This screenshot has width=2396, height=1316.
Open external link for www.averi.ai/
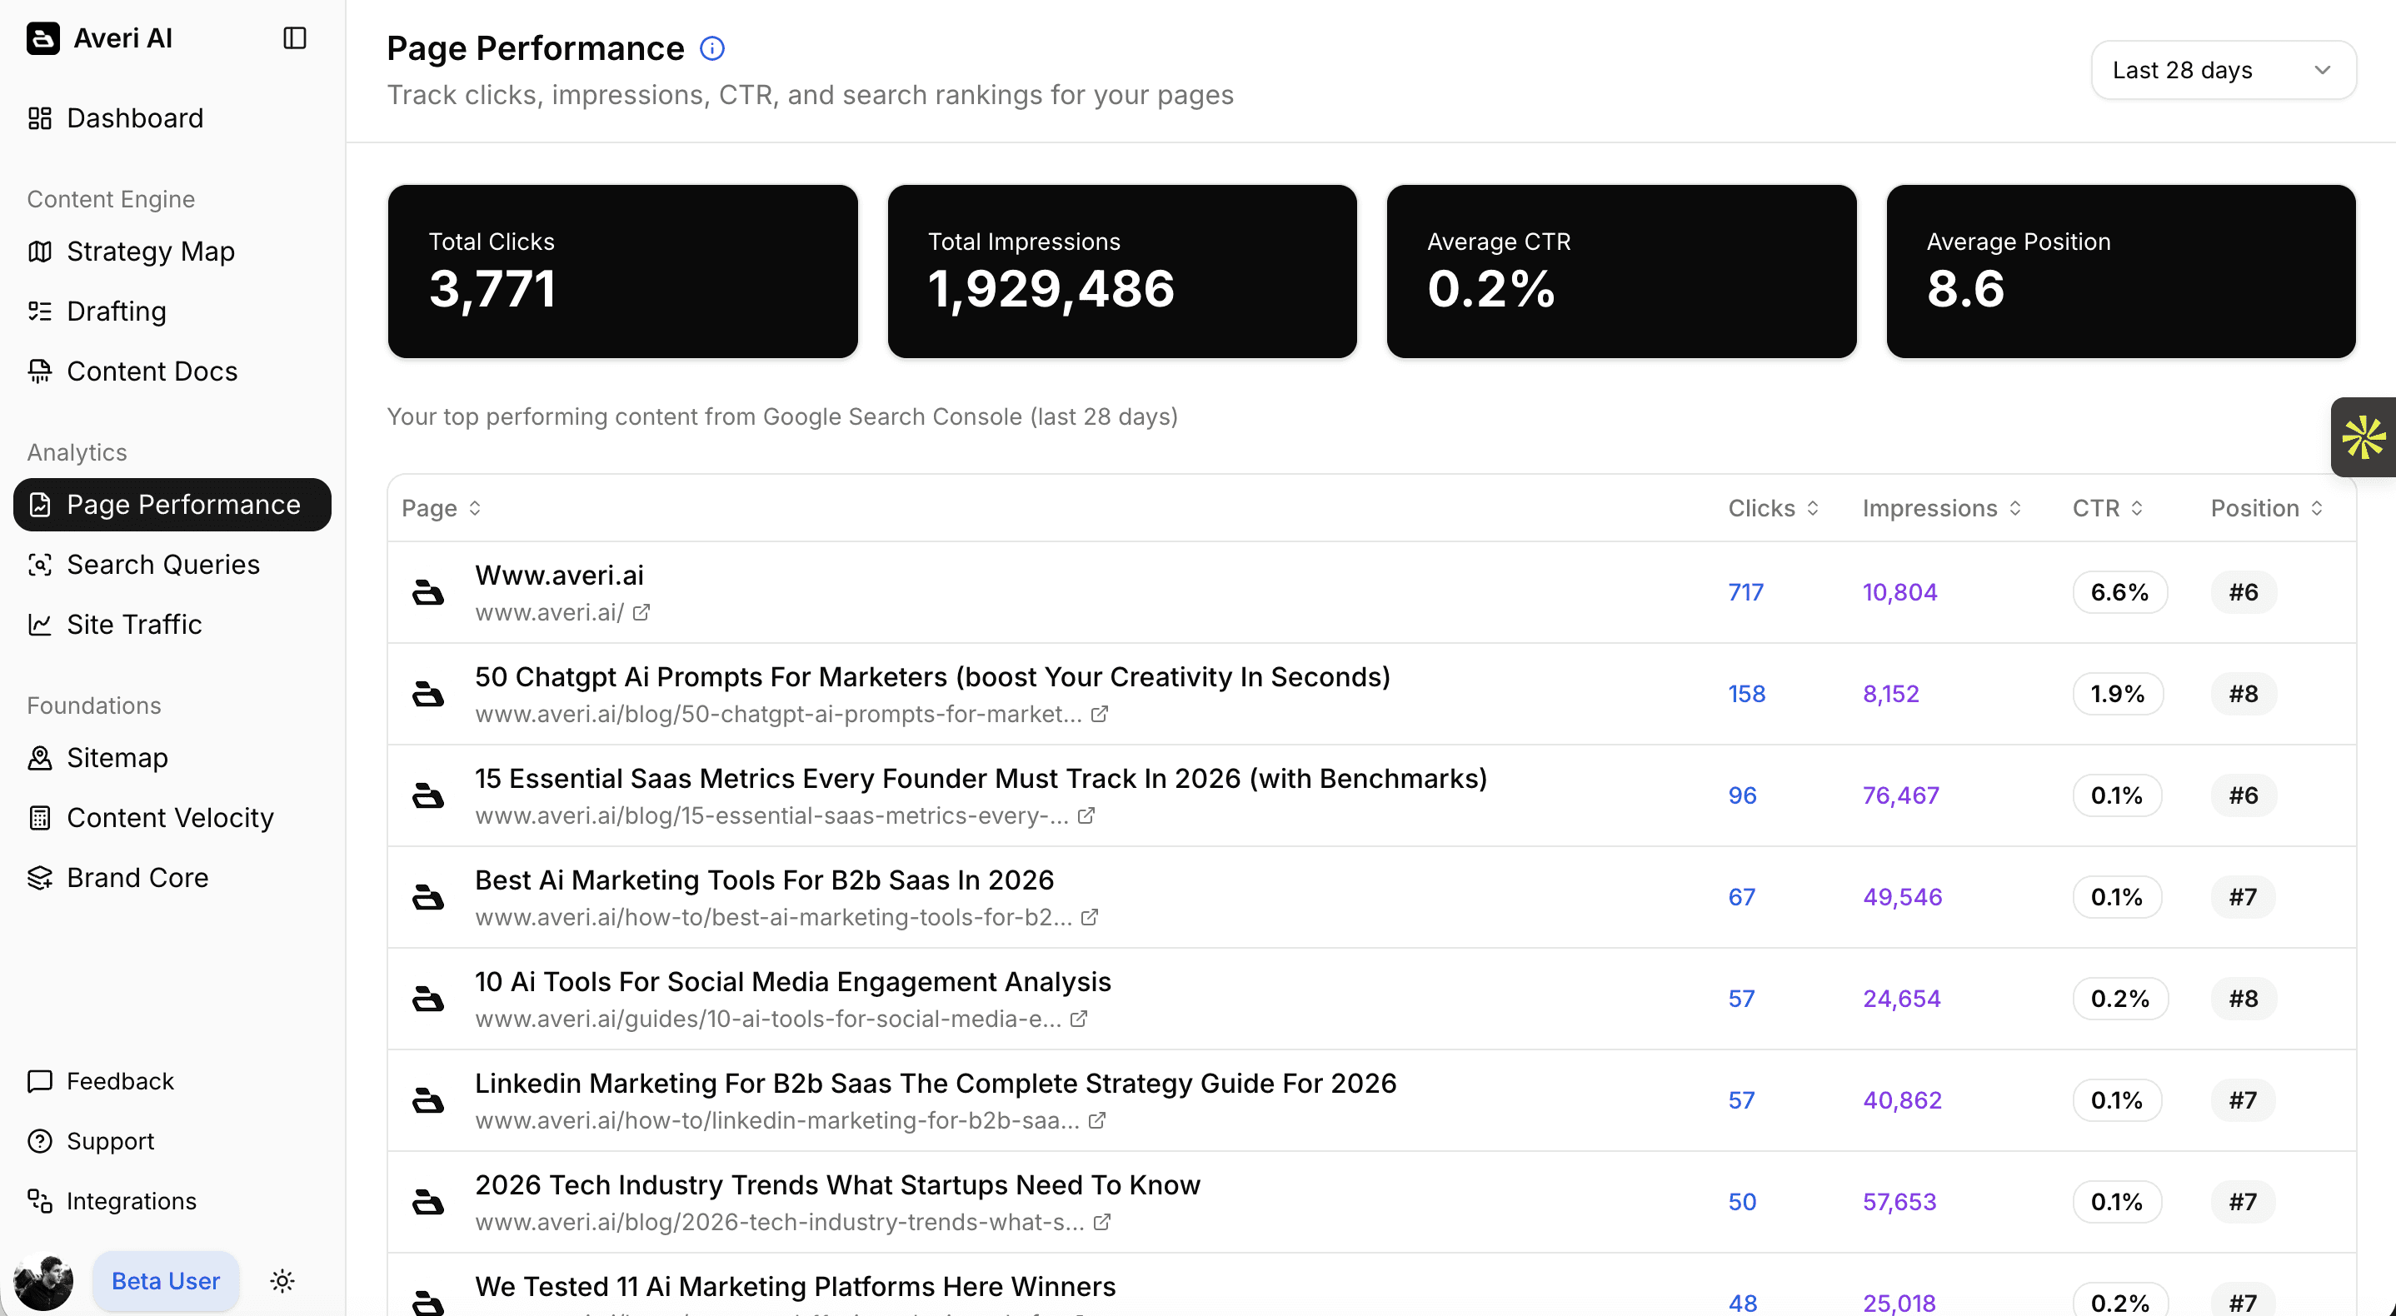641,613
